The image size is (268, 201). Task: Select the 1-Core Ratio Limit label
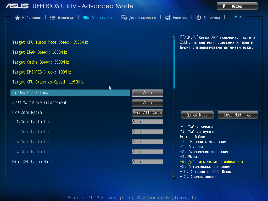click(x=35, y=122)
